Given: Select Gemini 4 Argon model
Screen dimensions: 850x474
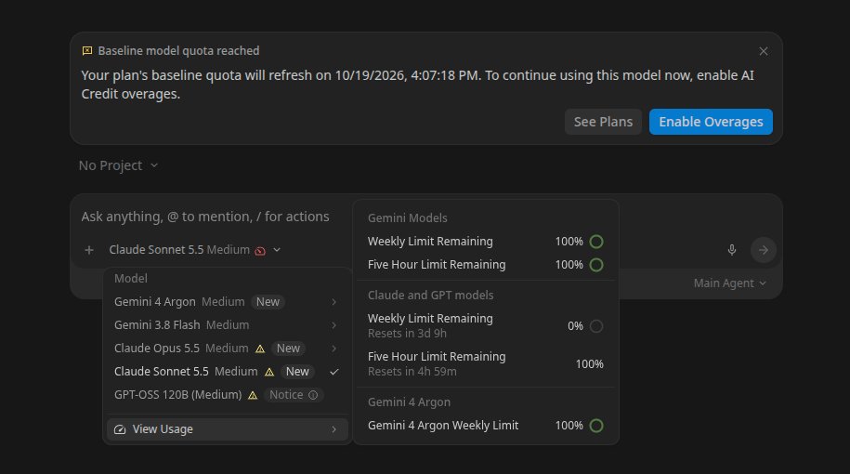Looking at the screenshot, I should coord(228,301).
